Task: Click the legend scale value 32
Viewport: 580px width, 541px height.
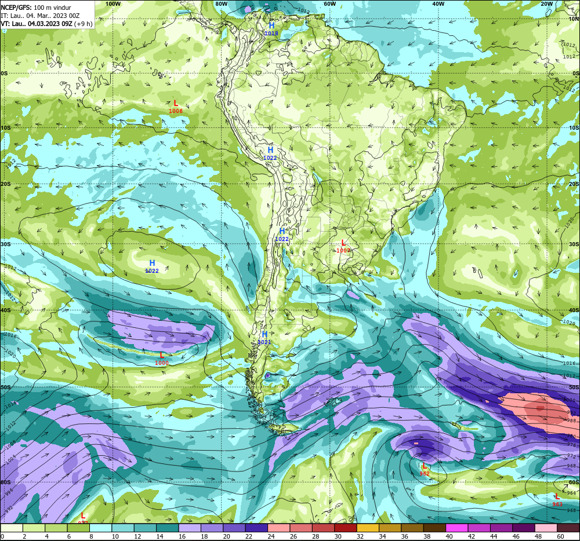Action: (360, 536)
